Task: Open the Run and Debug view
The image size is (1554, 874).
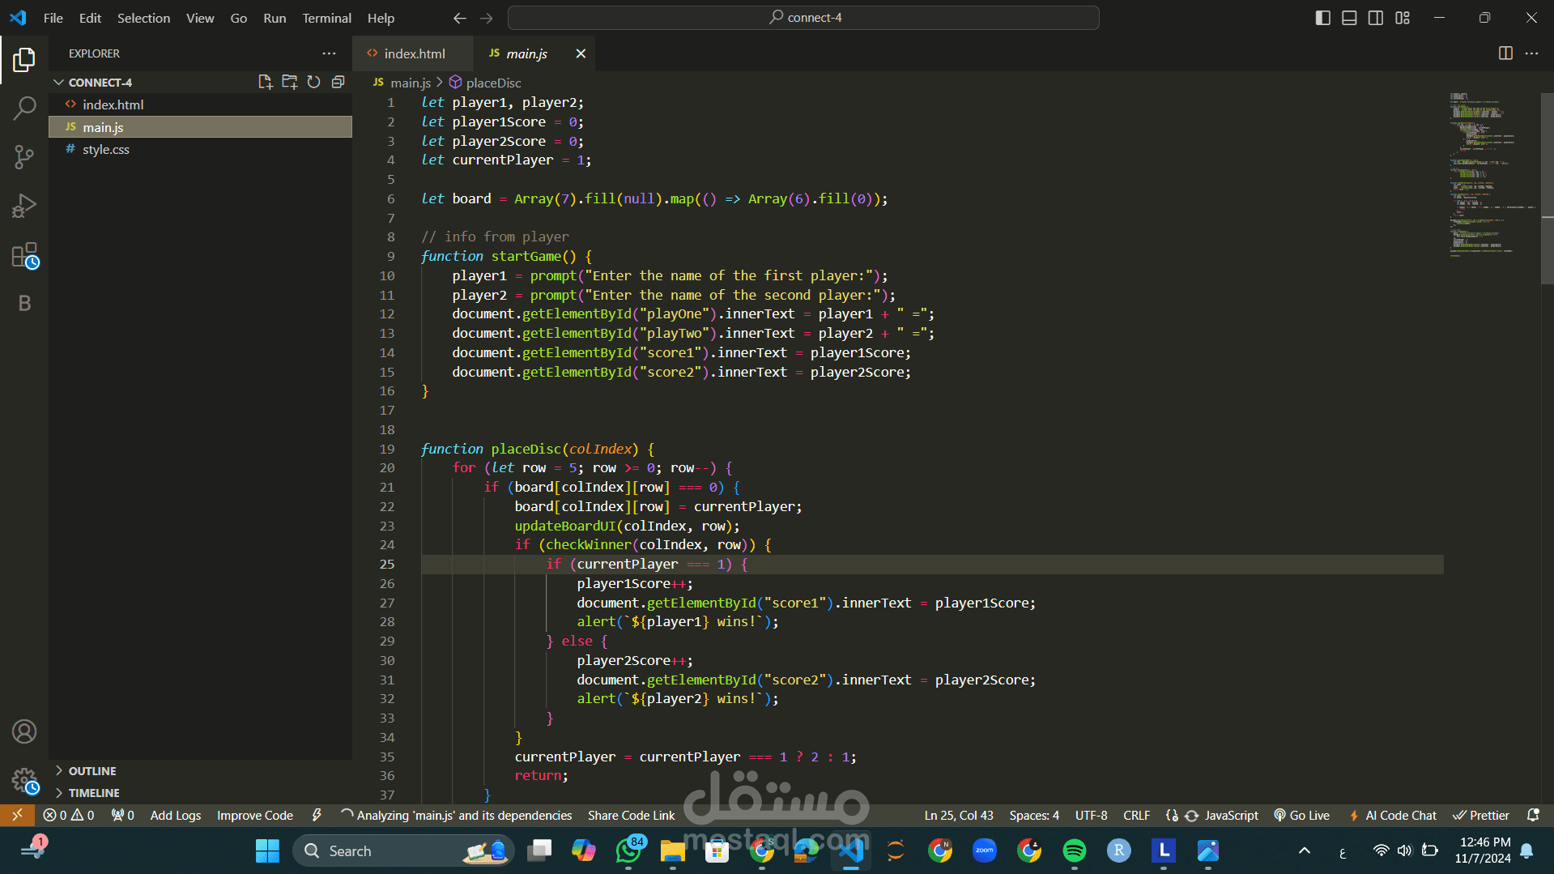Action: point(24,206)
